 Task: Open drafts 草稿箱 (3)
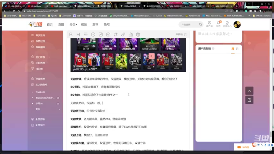pos(182,35)
